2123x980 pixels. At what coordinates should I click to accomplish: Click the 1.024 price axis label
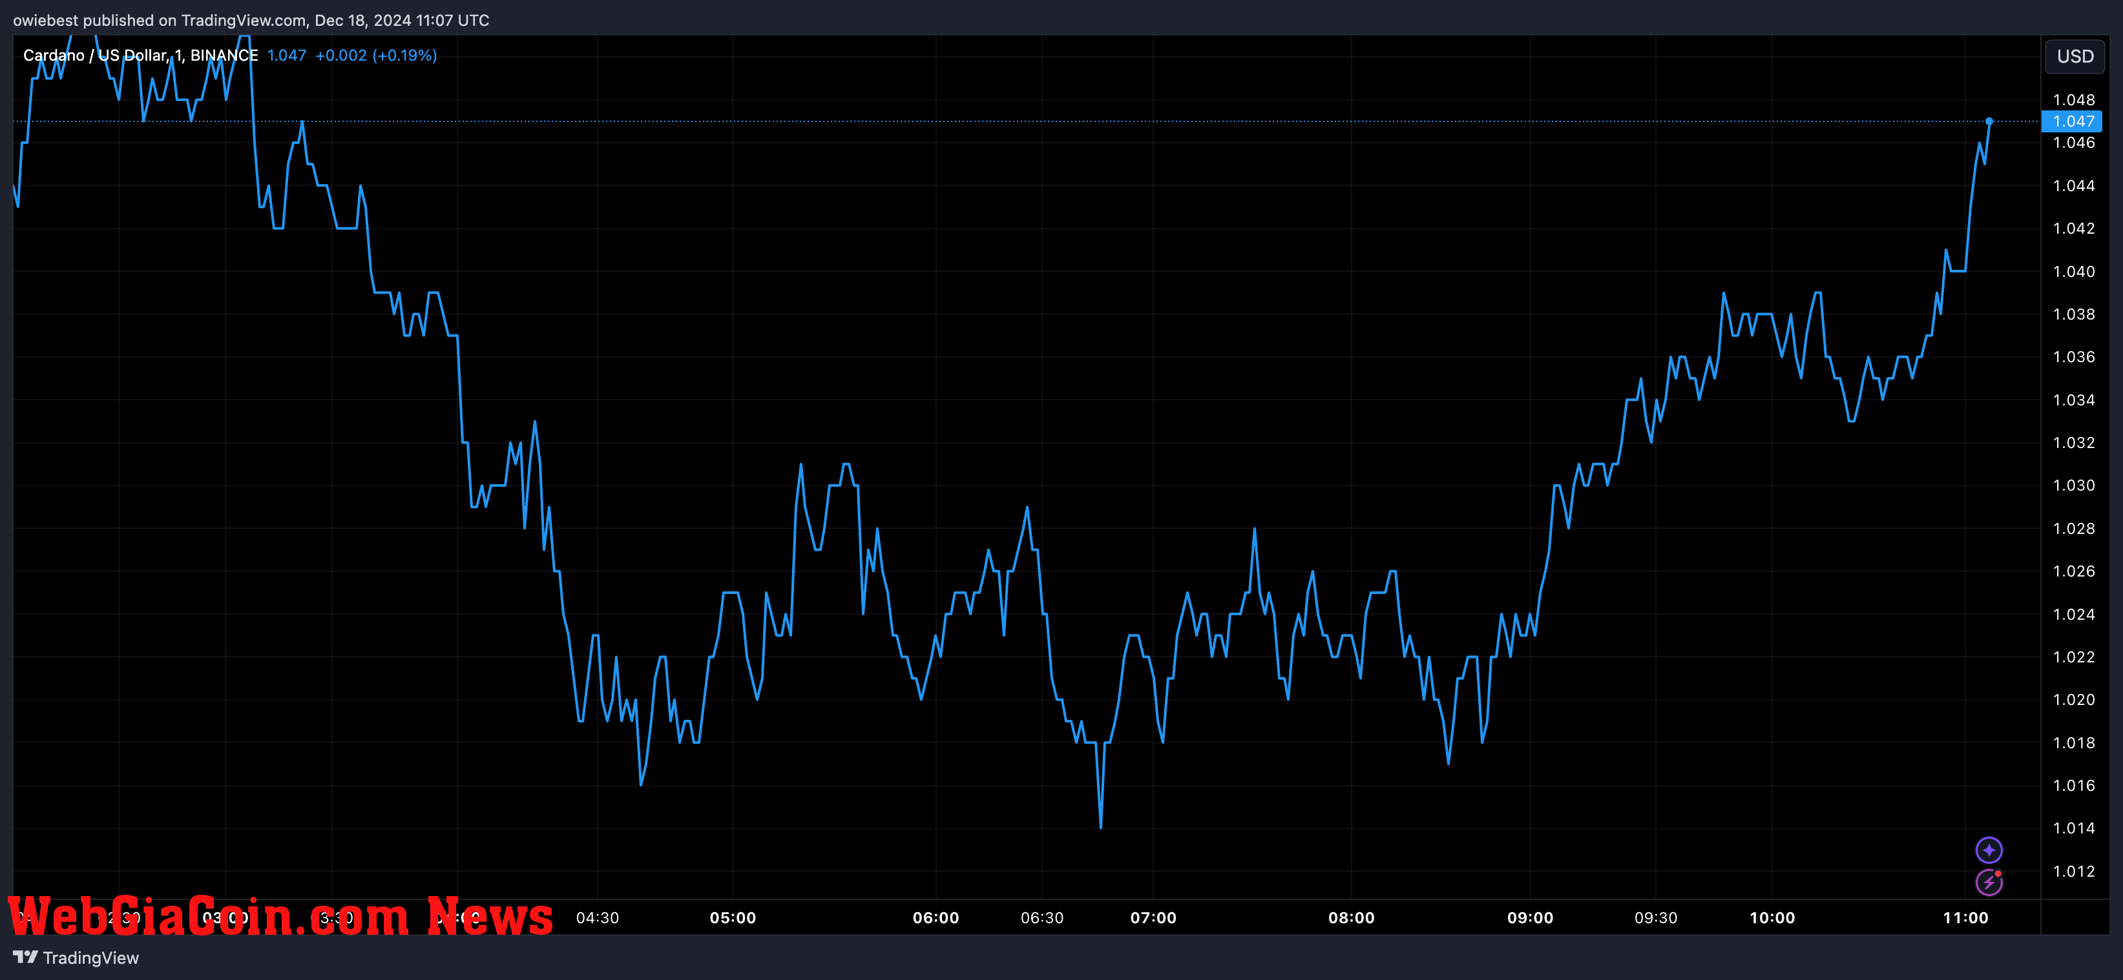coord(2073,613)
